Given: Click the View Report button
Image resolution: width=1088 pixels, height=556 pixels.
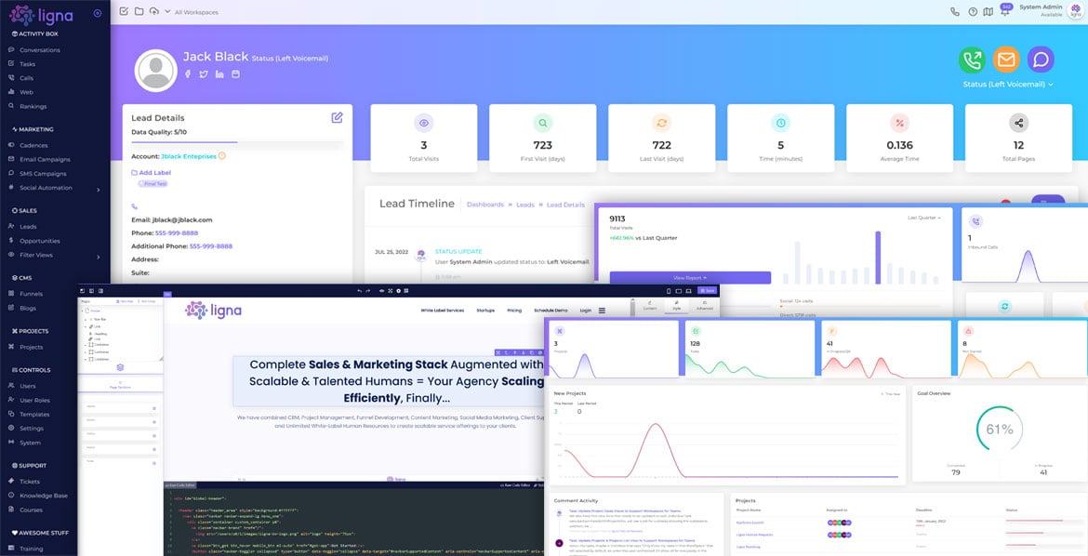Looking at the screenshot, I should coord(690,278).
